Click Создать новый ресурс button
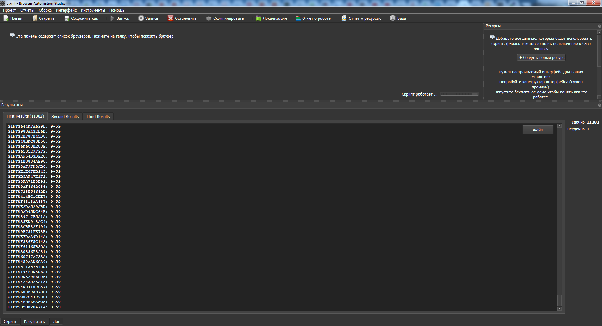602x326 pixels. point(541,58)
